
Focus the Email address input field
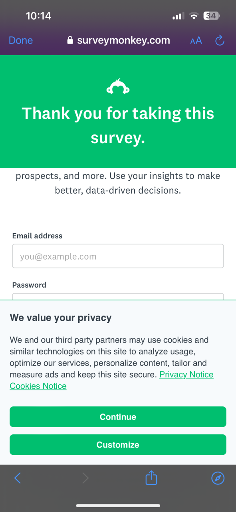[x=118, y=256]
